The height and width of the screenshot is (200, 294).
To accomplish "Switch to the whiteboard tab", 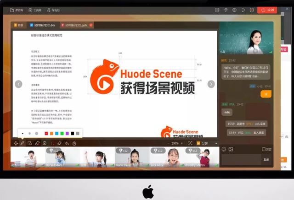I will click(18, 25).
